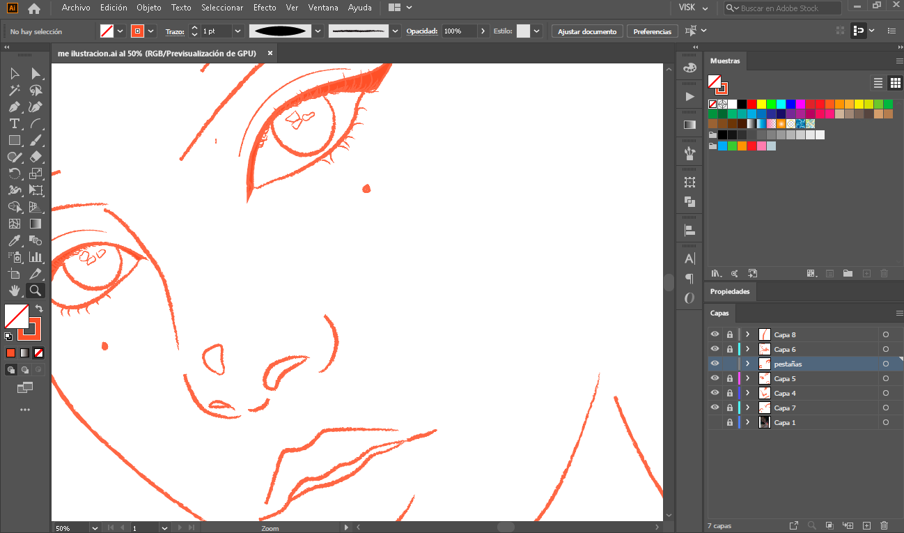Go to next artboard arrow
The image size is (904, 533).
(180, 528)
